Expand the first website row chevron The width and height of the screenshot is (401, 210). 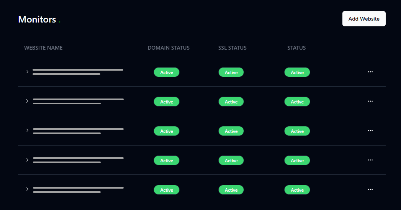point(27,72)
